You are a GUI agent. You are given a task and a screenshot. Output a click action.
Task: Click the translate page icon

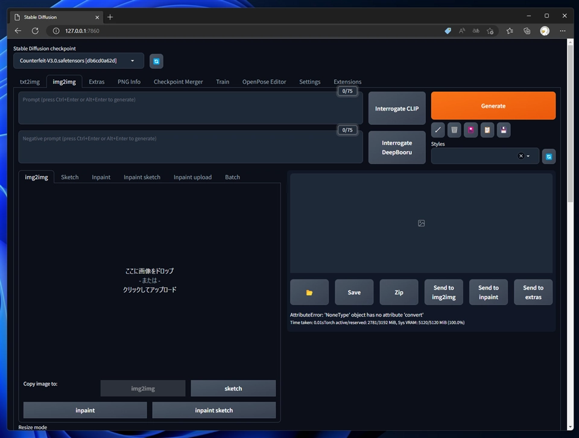(x=476, y=31)
